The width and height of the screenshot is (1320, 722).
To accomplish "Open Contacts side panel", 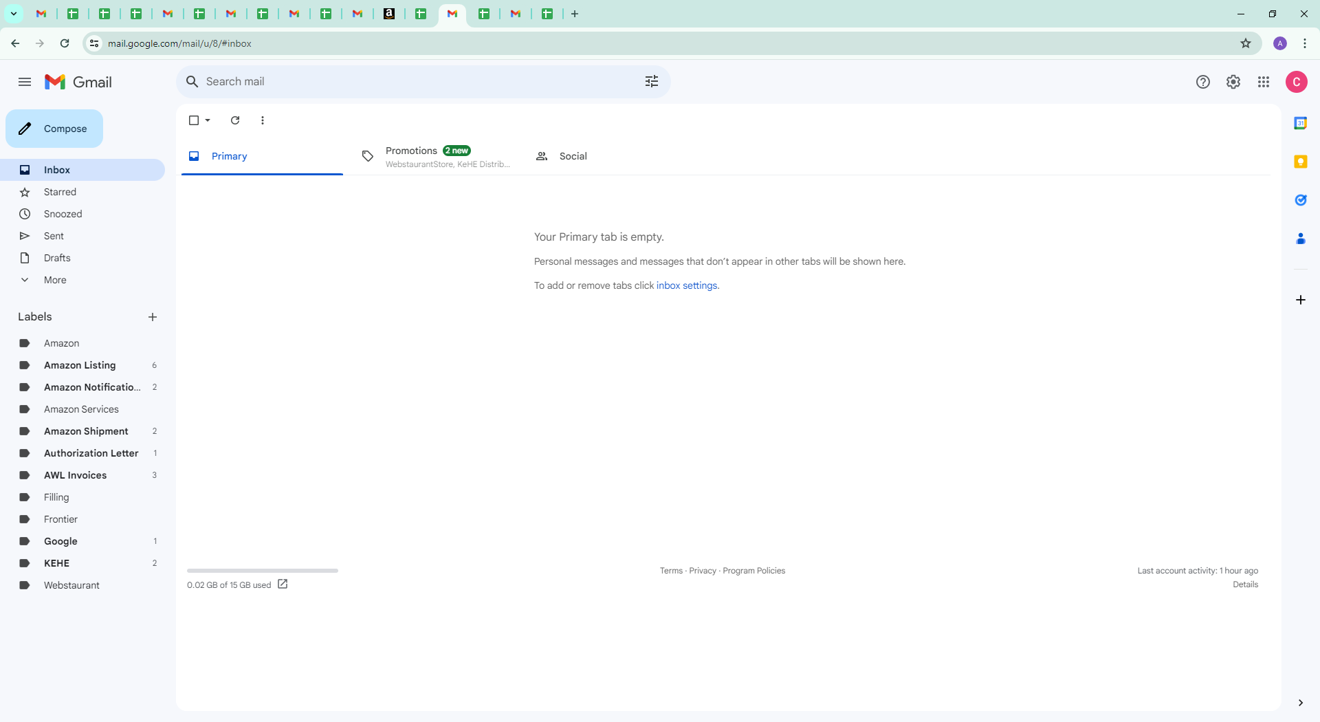I will tap(1301, 239).
